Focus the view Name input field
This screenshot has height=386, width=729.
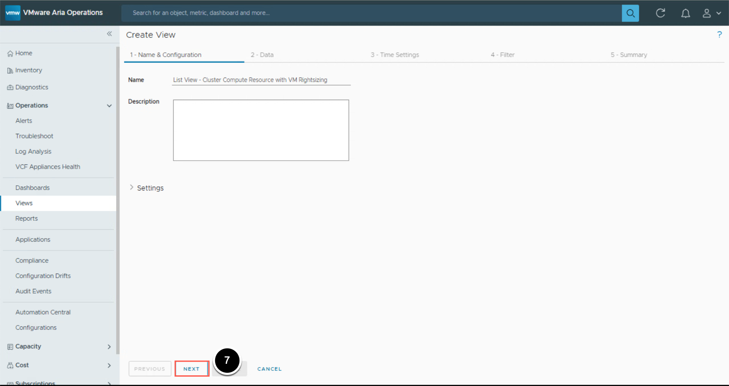(261, 80)
